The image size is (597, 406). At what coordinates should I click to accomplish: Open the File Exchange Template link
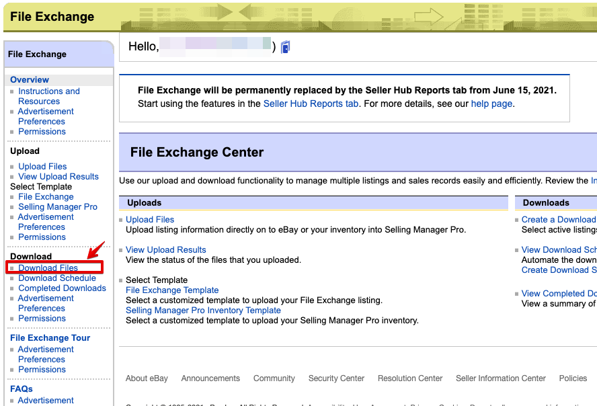tap(172, 290)
